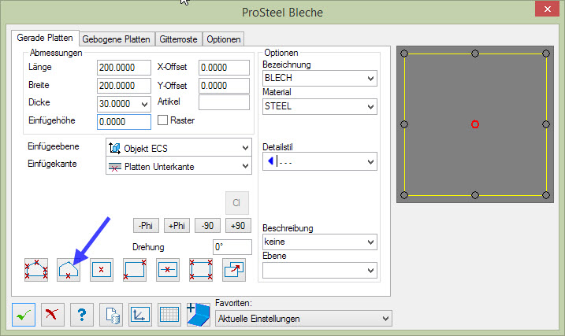Click the Y-Offset input field
This screenshot has width=565, height=336.
click(224, 86)
